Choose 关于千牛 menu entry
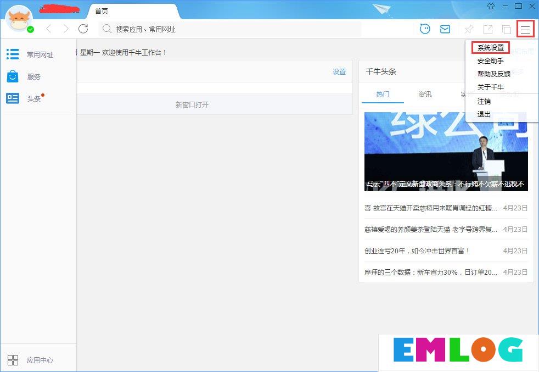This screenshot has height=372, width=539. [491, 87]
